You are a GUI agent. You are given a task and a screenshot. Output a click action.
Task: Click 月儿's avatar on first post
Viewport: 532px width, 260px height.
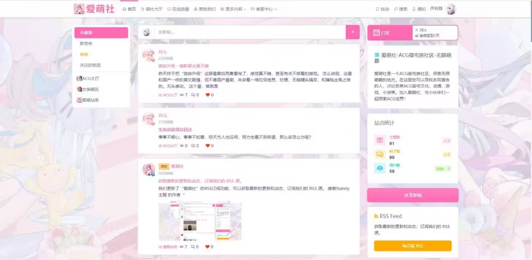(149, 55)
